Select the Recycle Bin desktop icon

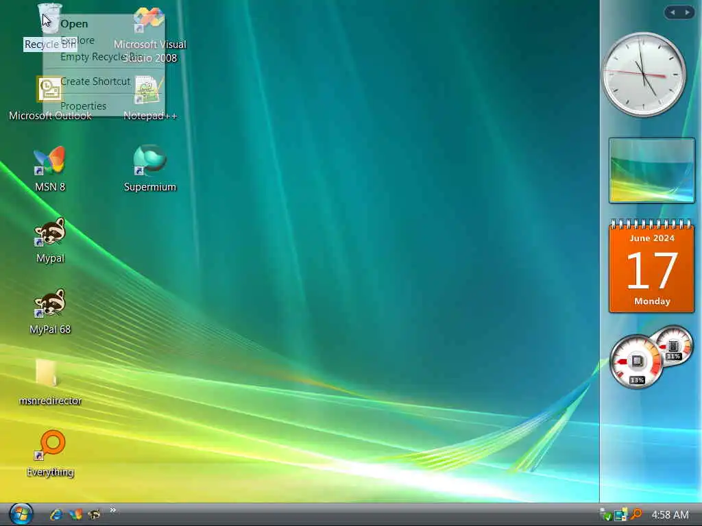pyautogui.click(x=49, y=20)
